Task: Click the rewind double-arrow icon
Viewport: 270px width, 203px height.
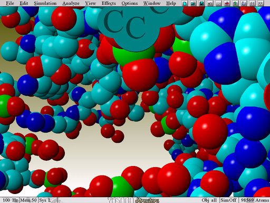Action: point(252,3)
